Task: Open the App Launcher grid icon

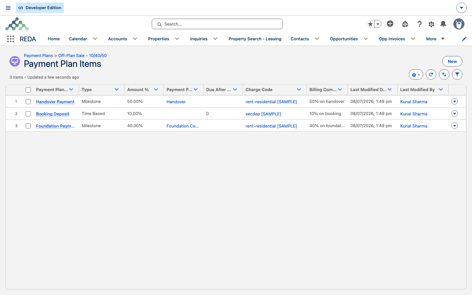Action: tap(10, 39)
